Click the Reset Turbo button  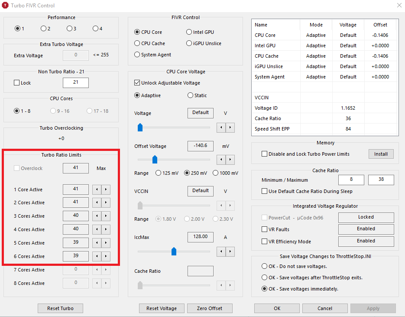click(61, 308)
